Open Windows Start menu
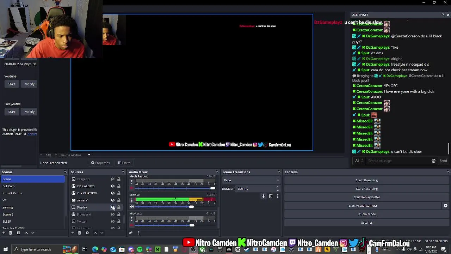 5,249
